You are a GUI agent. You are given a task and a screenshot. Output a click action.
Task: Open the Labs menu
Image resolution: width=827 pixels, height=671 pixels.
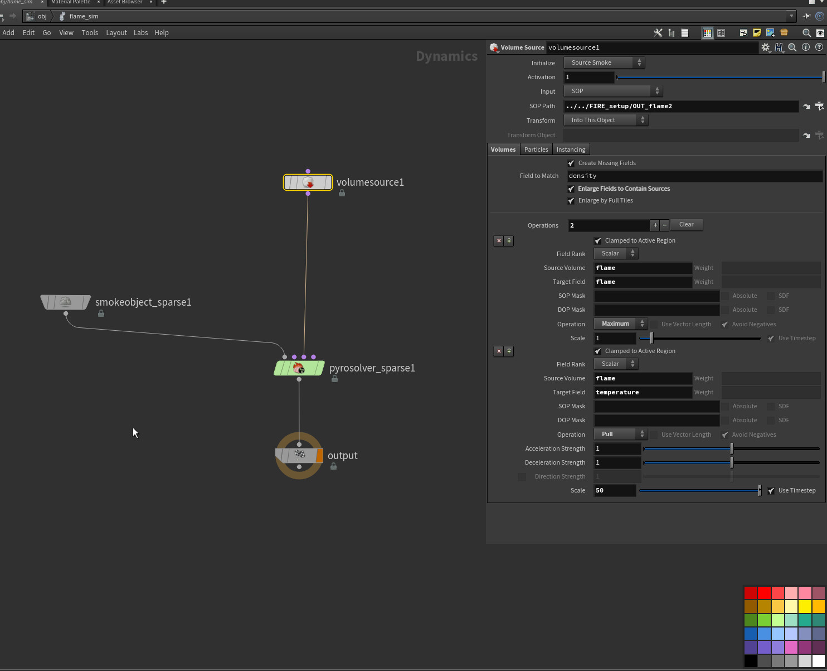[140, 33]
